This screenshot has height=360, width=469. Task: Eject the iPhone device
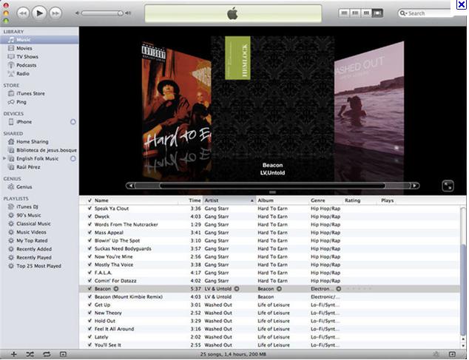click(x=73, y=122)
